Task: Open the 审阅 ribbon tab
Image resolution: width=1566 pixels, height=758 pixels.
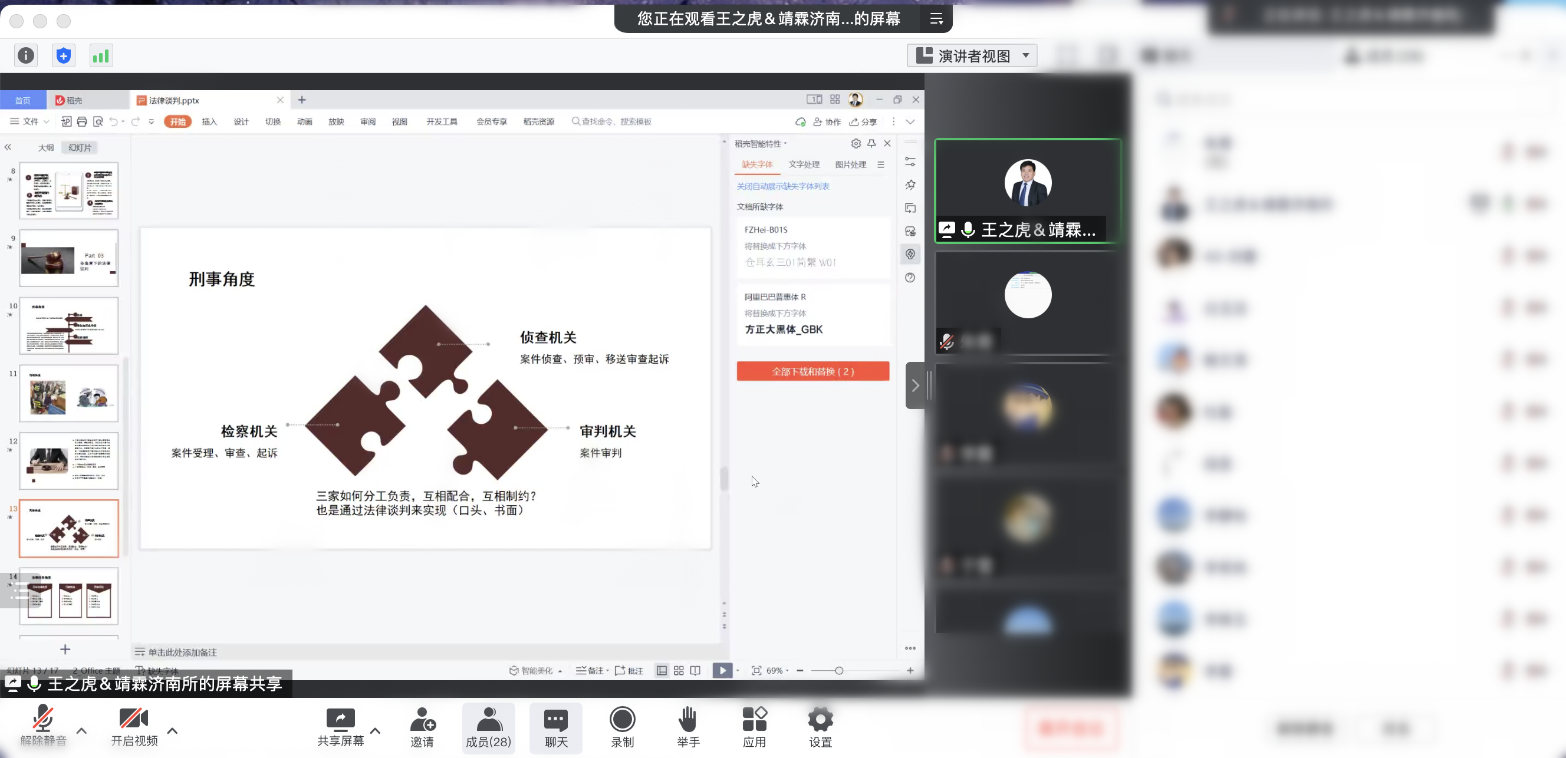Action: [x=368, y=121]
